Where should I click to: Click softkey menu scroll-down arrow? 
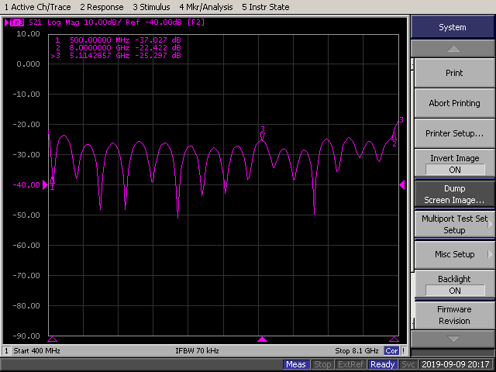tap(453, 339)
